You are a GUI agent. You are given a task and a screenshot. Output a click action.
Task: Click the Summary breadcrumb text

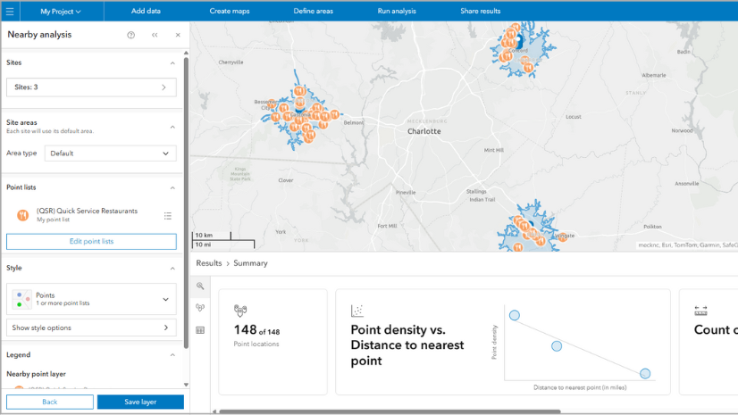250,263
